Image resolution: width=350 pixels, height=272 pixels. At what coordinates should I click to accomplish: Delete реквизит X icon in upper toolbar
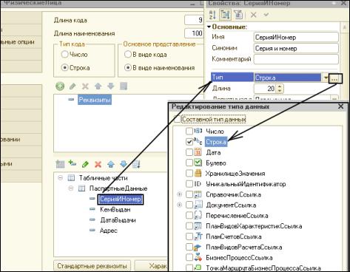[85, 86]
